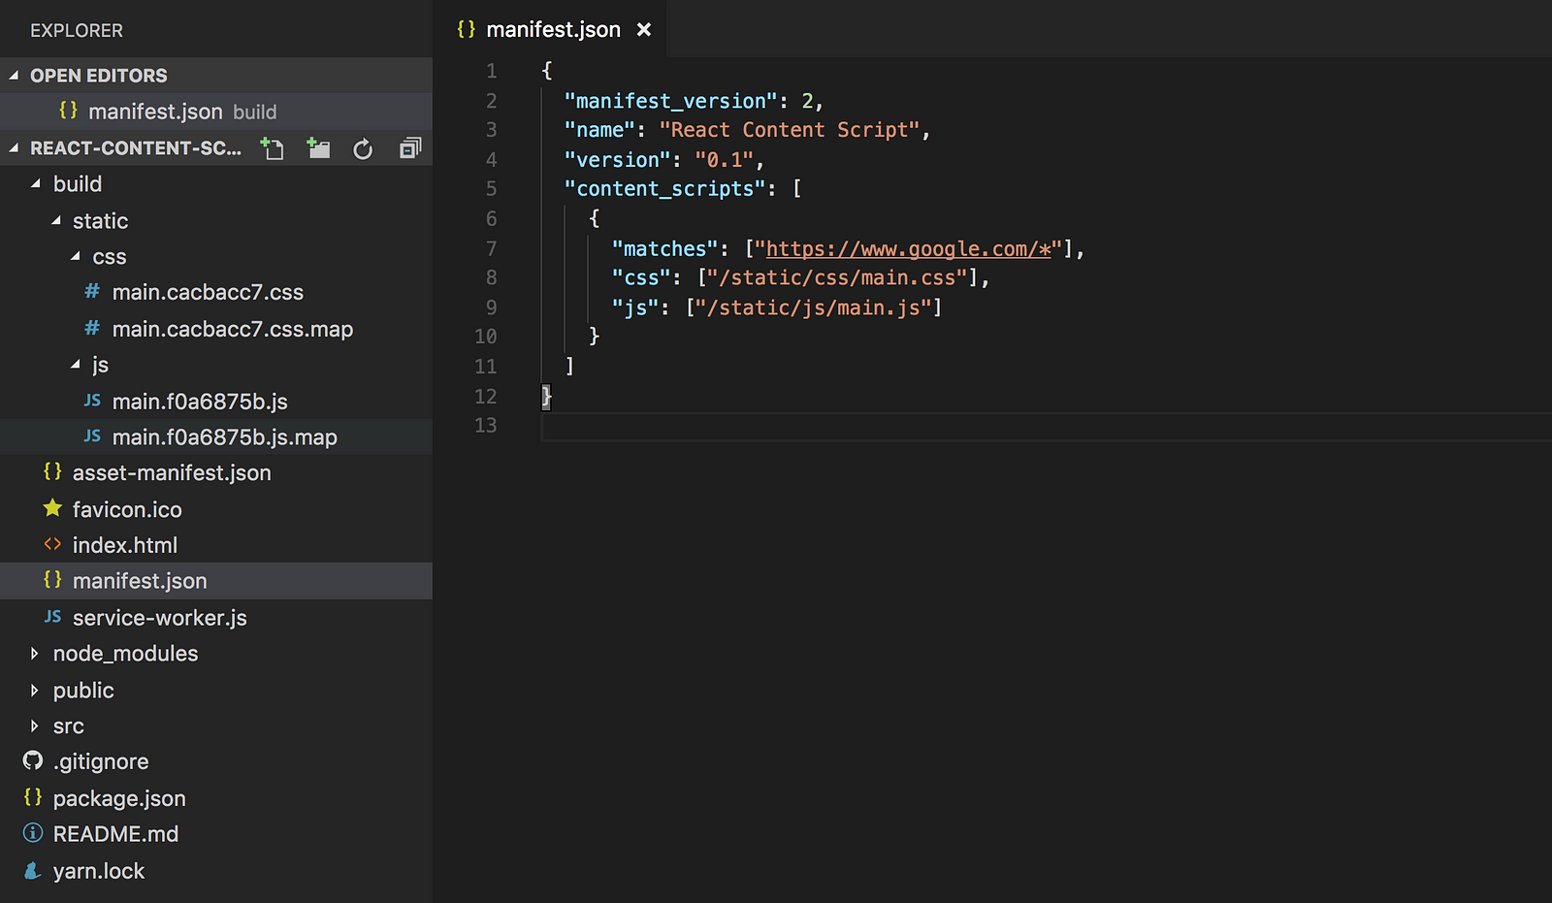This screenshot has height=903, width=1552.
Task: Close the manifest.json editor tab
Action: coord(643,30)
